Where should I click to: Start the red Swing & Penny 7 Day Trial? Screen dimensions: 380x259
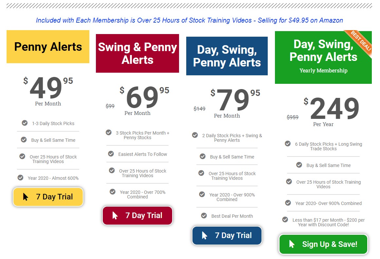click(137, 215)
